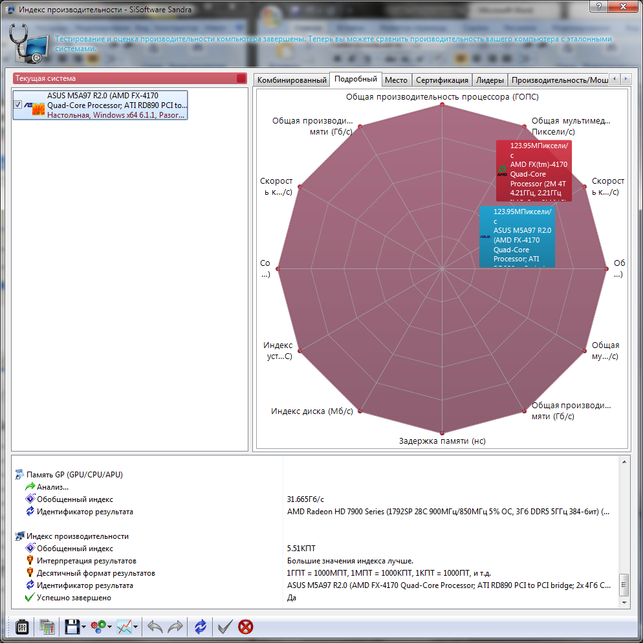The height and width of the screenshot is (643, 643).
Task: Click the Успешно завершено label
Action: 74,598
